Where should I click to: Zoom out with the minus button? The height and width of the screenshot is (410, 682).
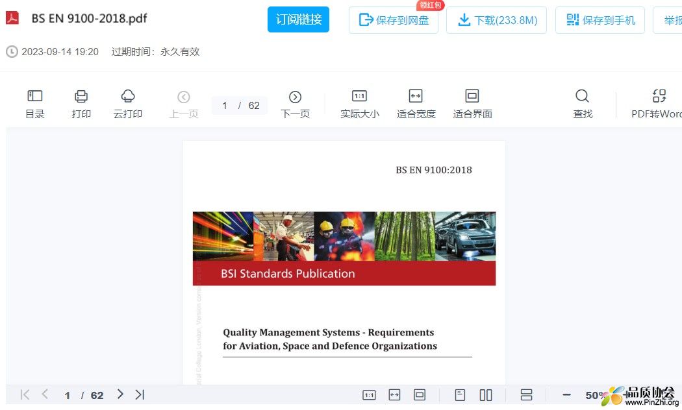[x=566, y=395]
